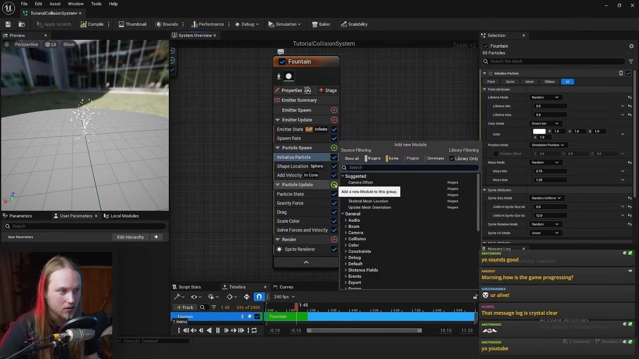Screen dimensions: 639x359
Task: Click the Browse to asset icon
Action: (21, 24)
